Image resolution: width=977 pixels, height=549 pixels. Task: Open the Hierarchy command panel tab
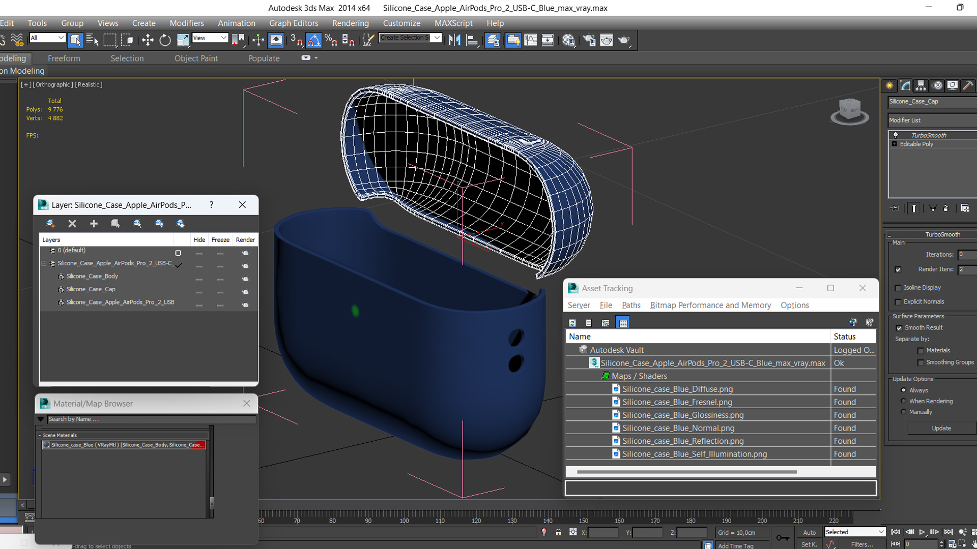(921, 85)
